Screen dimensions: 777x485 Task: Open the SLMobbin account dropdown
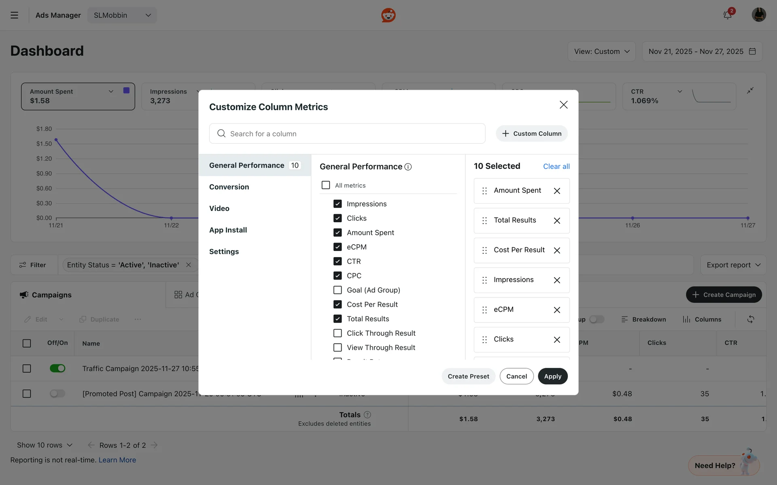point(122,15)
